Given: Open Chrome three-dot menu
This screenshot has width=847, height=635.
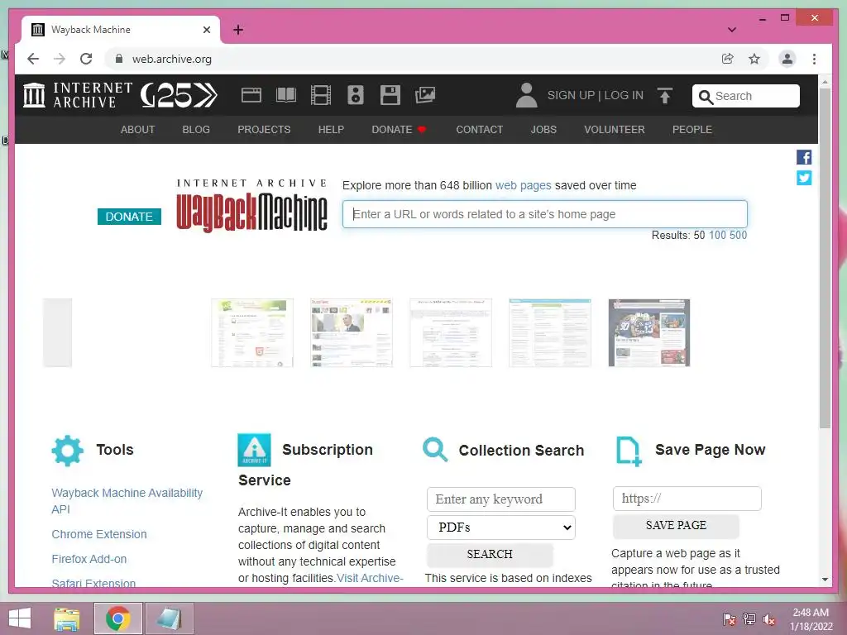Looking at the screenshot, I should click(814, 59).
